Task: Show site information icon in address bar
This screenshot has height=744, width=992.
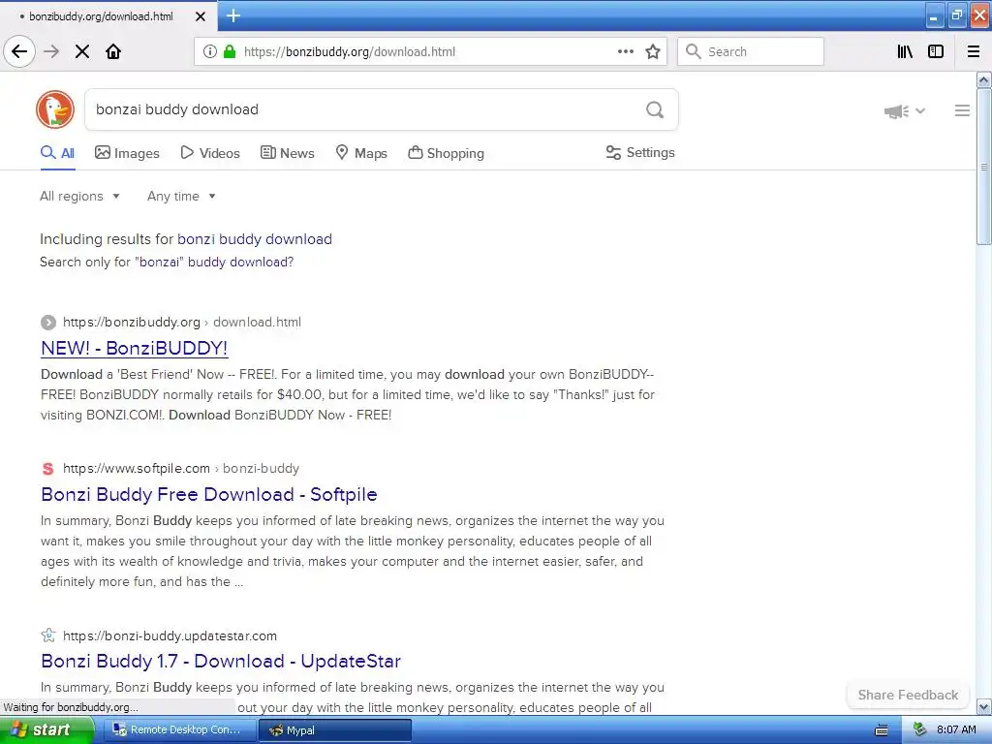Action: (210, 51)
